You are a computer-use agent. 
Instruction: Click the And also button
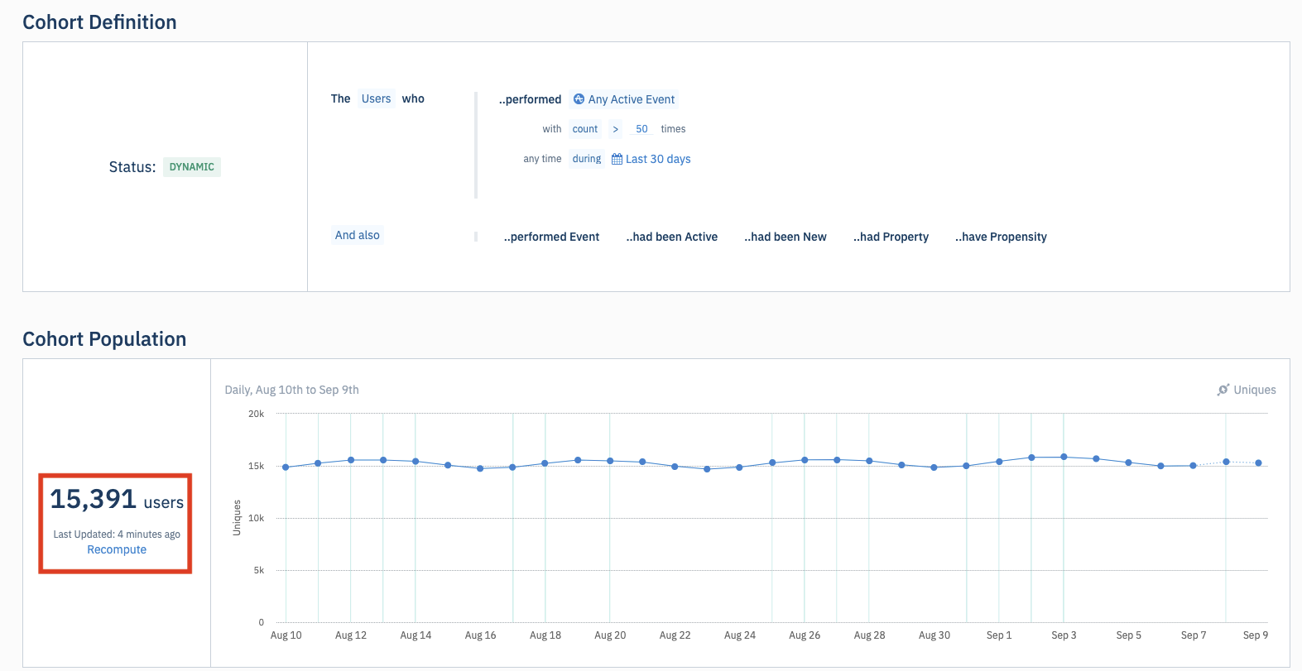tap(358, 235)
